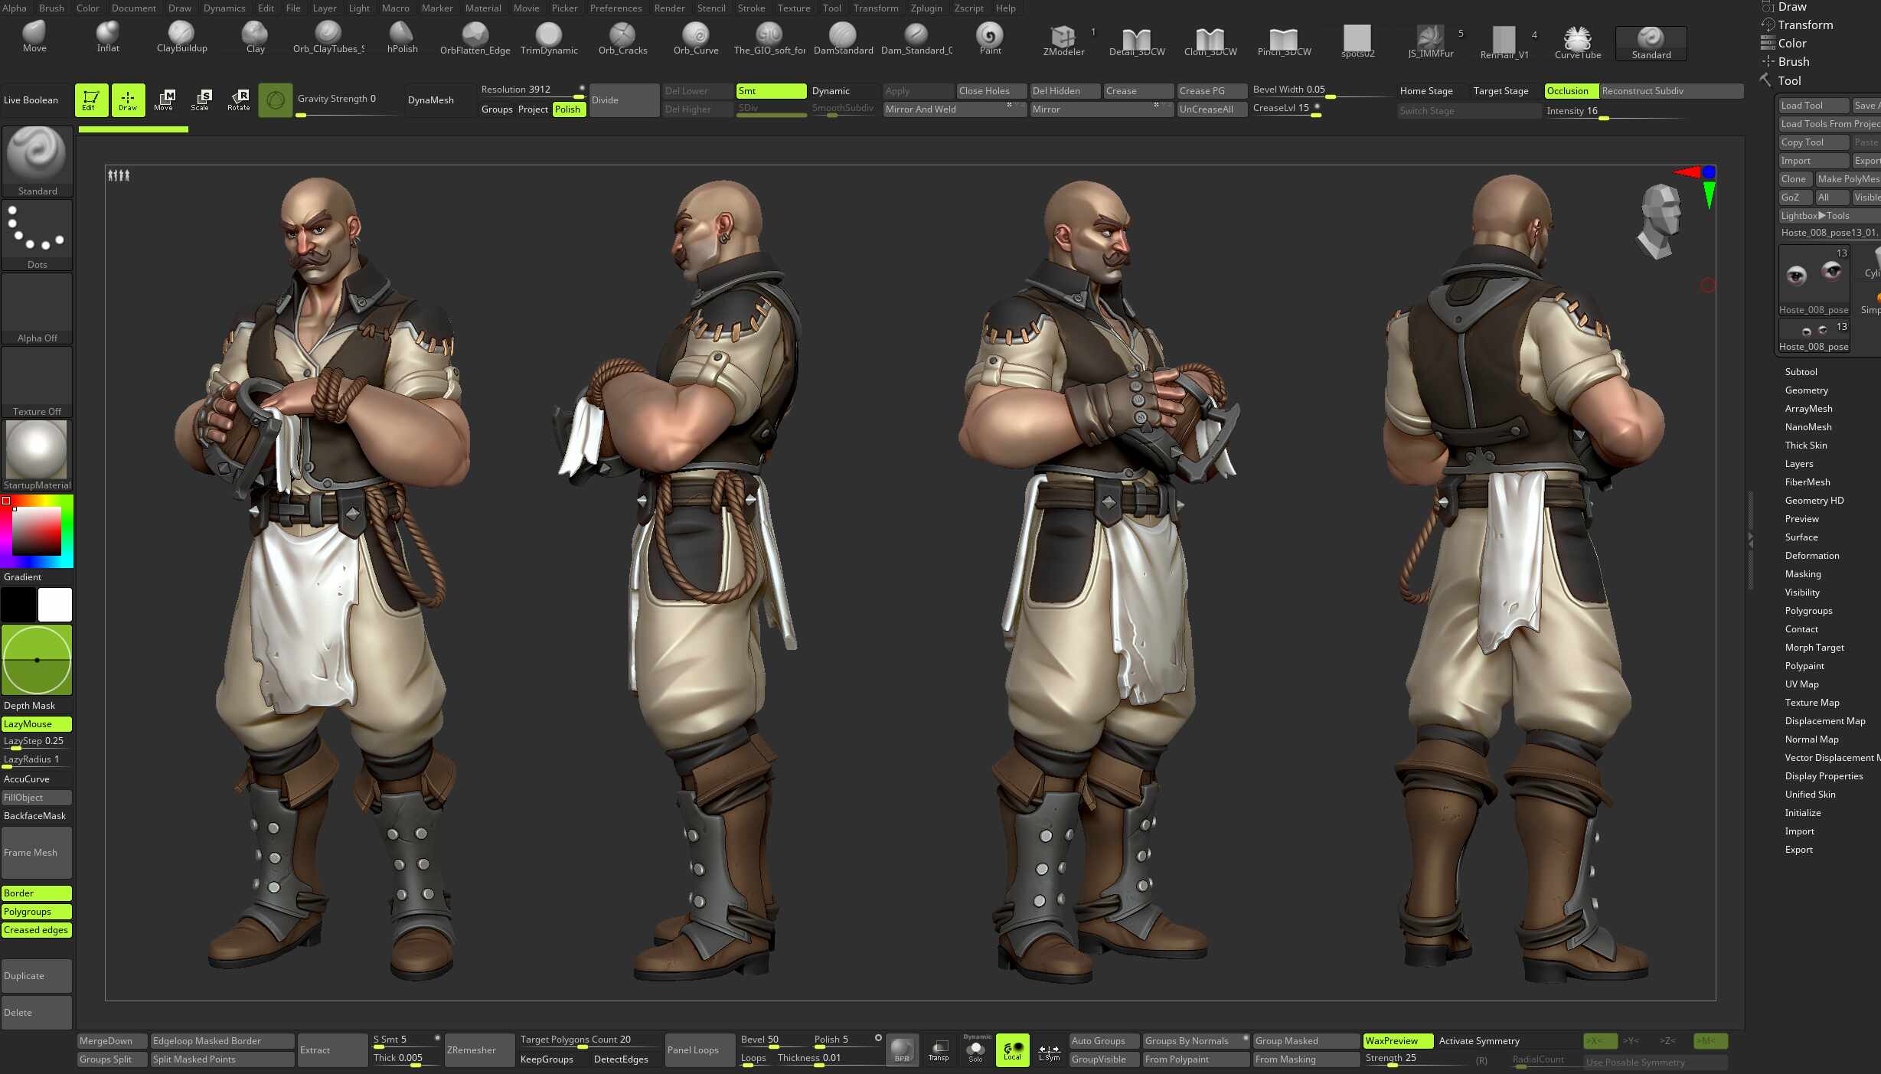Expand the Subtool palette section
1881x1074 pixels.
(x=1801, y=371)
